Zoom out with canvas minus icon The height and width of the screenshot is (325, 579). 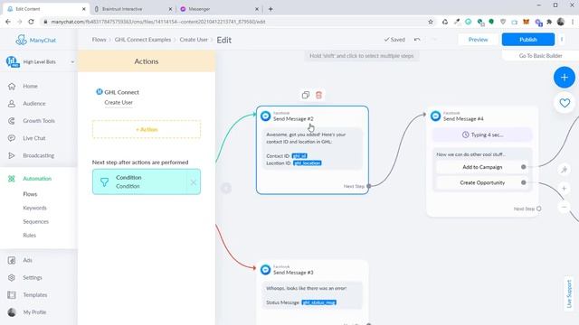[x=565, y=207]
